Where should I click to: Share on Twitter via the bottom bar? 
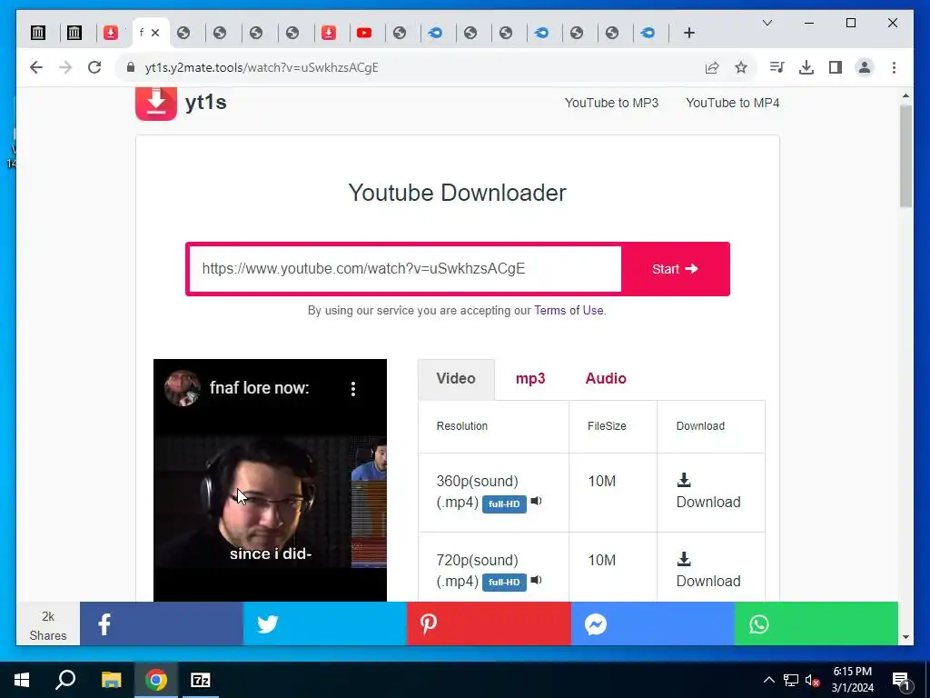[325, 623]
